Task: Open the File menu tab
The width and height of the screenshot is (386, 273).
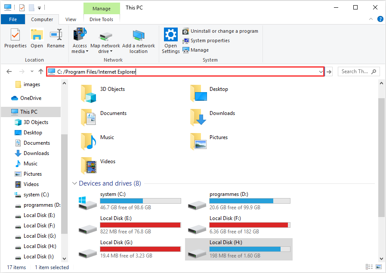Action: click(13, 19)
